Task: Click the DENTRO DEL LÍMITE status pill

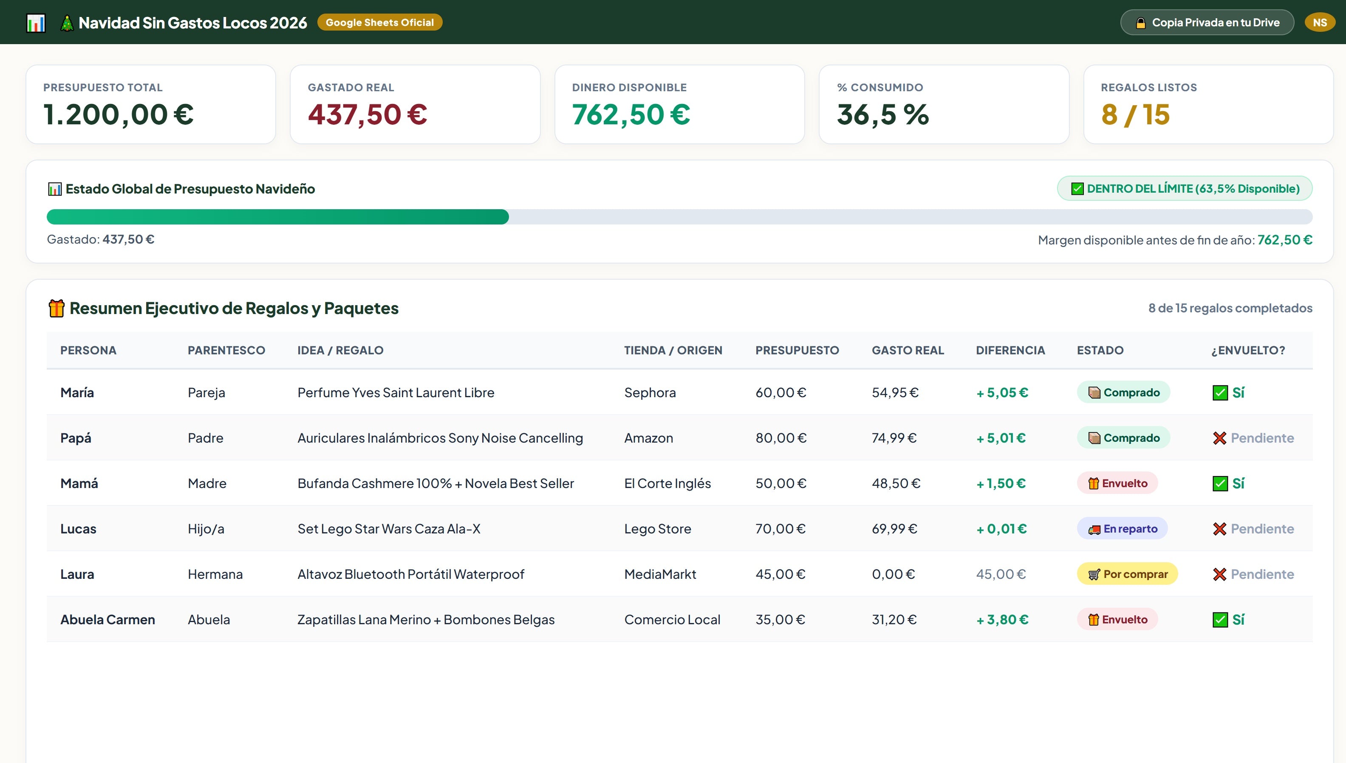Action: coord(1185,189)
